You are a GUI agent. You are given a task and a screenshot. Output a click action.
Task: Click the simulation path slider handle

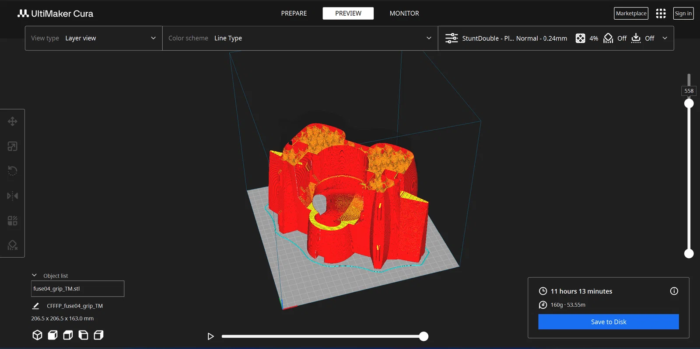tap(423, 336)
